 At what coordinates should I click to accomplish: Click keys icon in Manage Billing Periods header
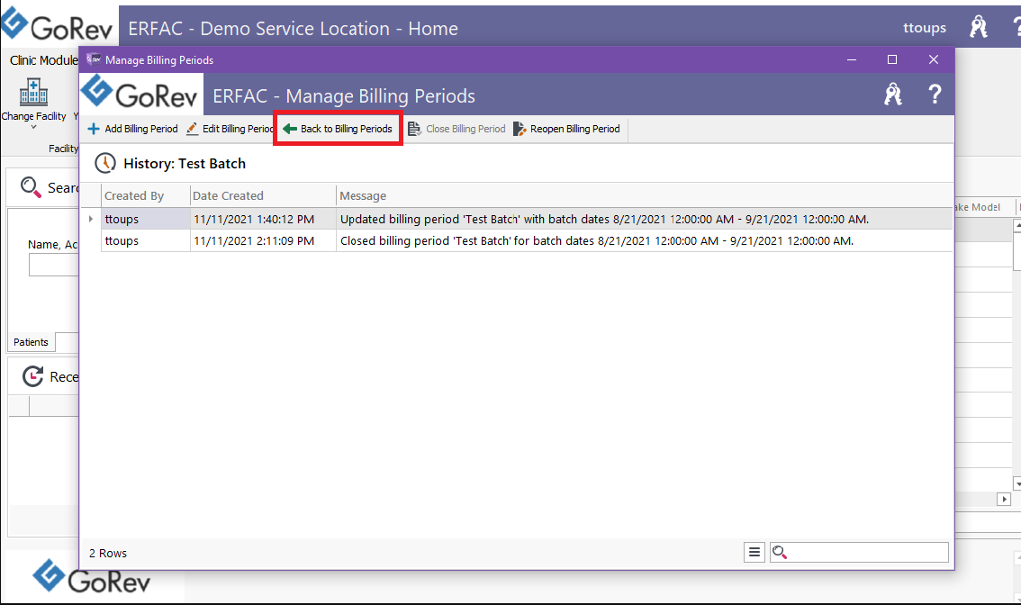pos(893,95)
